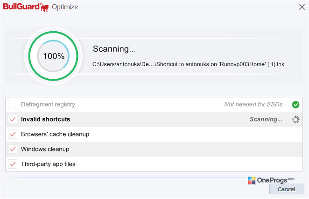Click the italic 'Scanning...' row status
Image resolution: width=309 pixels, height=199 pixels.
click(266, 119)
